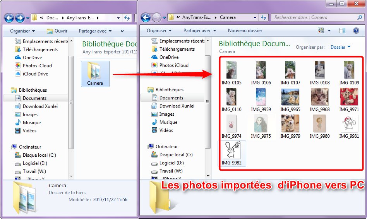Click AnyTrans-Ex... breadcrumb in right address bar
The height and width of the screenshot is (219, 367).
(197, 17)
